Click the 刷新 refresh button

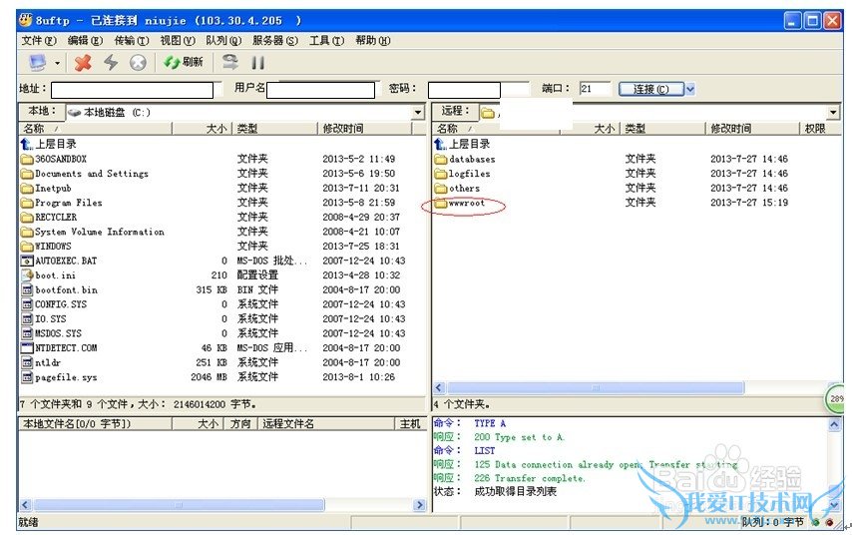[184, 63]
